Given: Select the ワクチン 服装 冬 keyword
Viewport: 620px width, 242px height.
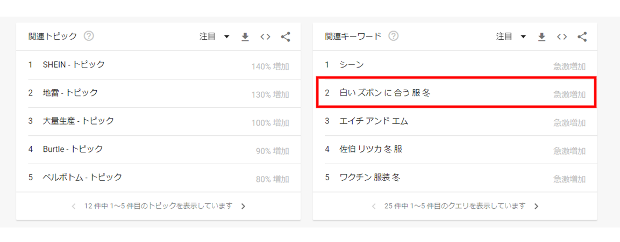Looking at the screenshot, I should pyautogui.click(x=370, y=177).
